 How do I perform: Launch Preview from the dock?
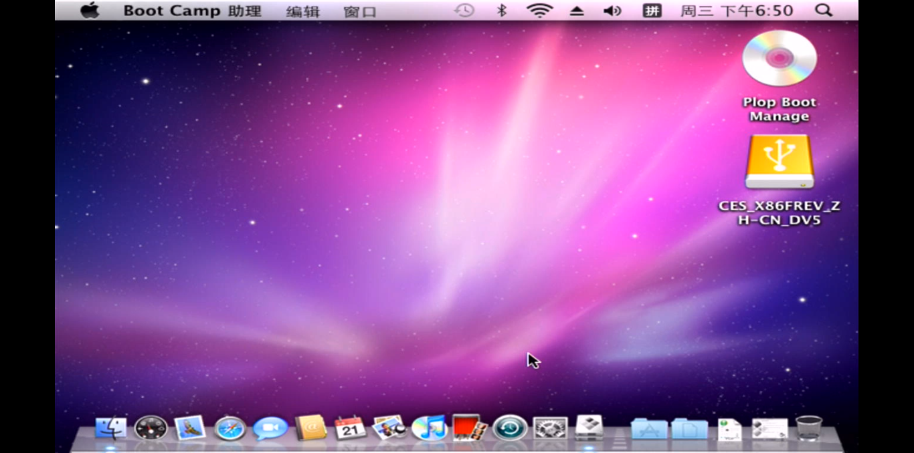(389, 428)
